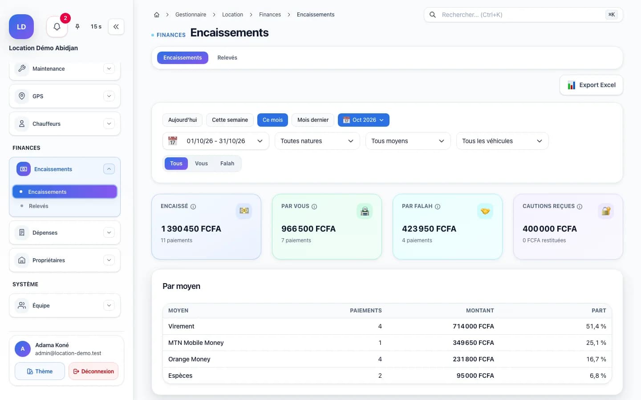Click the Encaissements banknote icon
Image resolution: width=641 pixels, height=400 pixels.
point(24,169)
